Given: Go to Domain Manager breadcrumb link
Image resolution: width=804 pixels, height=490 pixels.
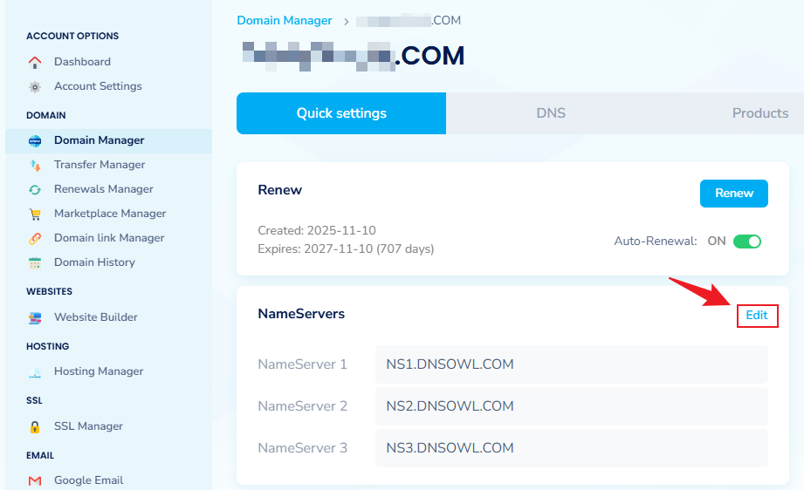Looking at the screenshot, I should [x=285, y=20].
